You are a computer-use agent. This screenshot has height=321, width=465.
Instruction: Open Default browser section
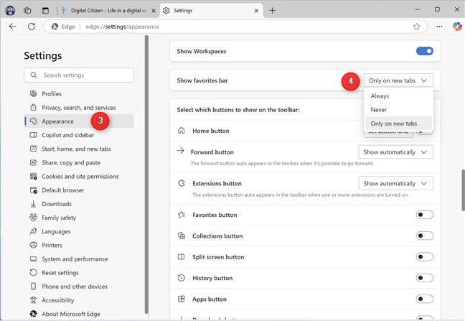click(x=79, y=190)
